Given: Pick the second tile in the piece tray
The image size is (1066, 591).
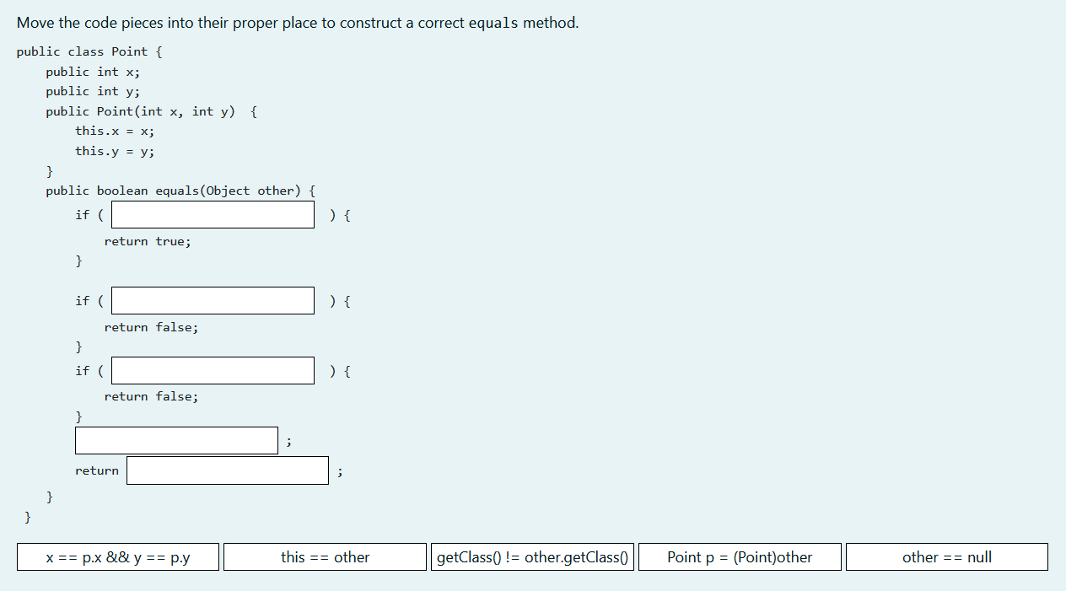Looking at the screenshot, I should pyautogui.click(x=325, y=556).
